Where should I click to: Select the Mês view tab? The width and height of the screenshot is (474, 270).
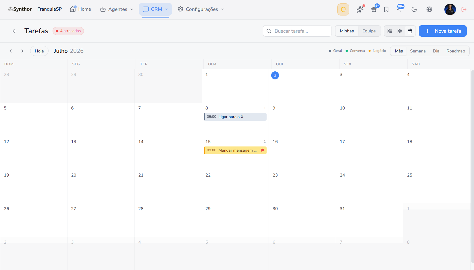tap(399, 51)
